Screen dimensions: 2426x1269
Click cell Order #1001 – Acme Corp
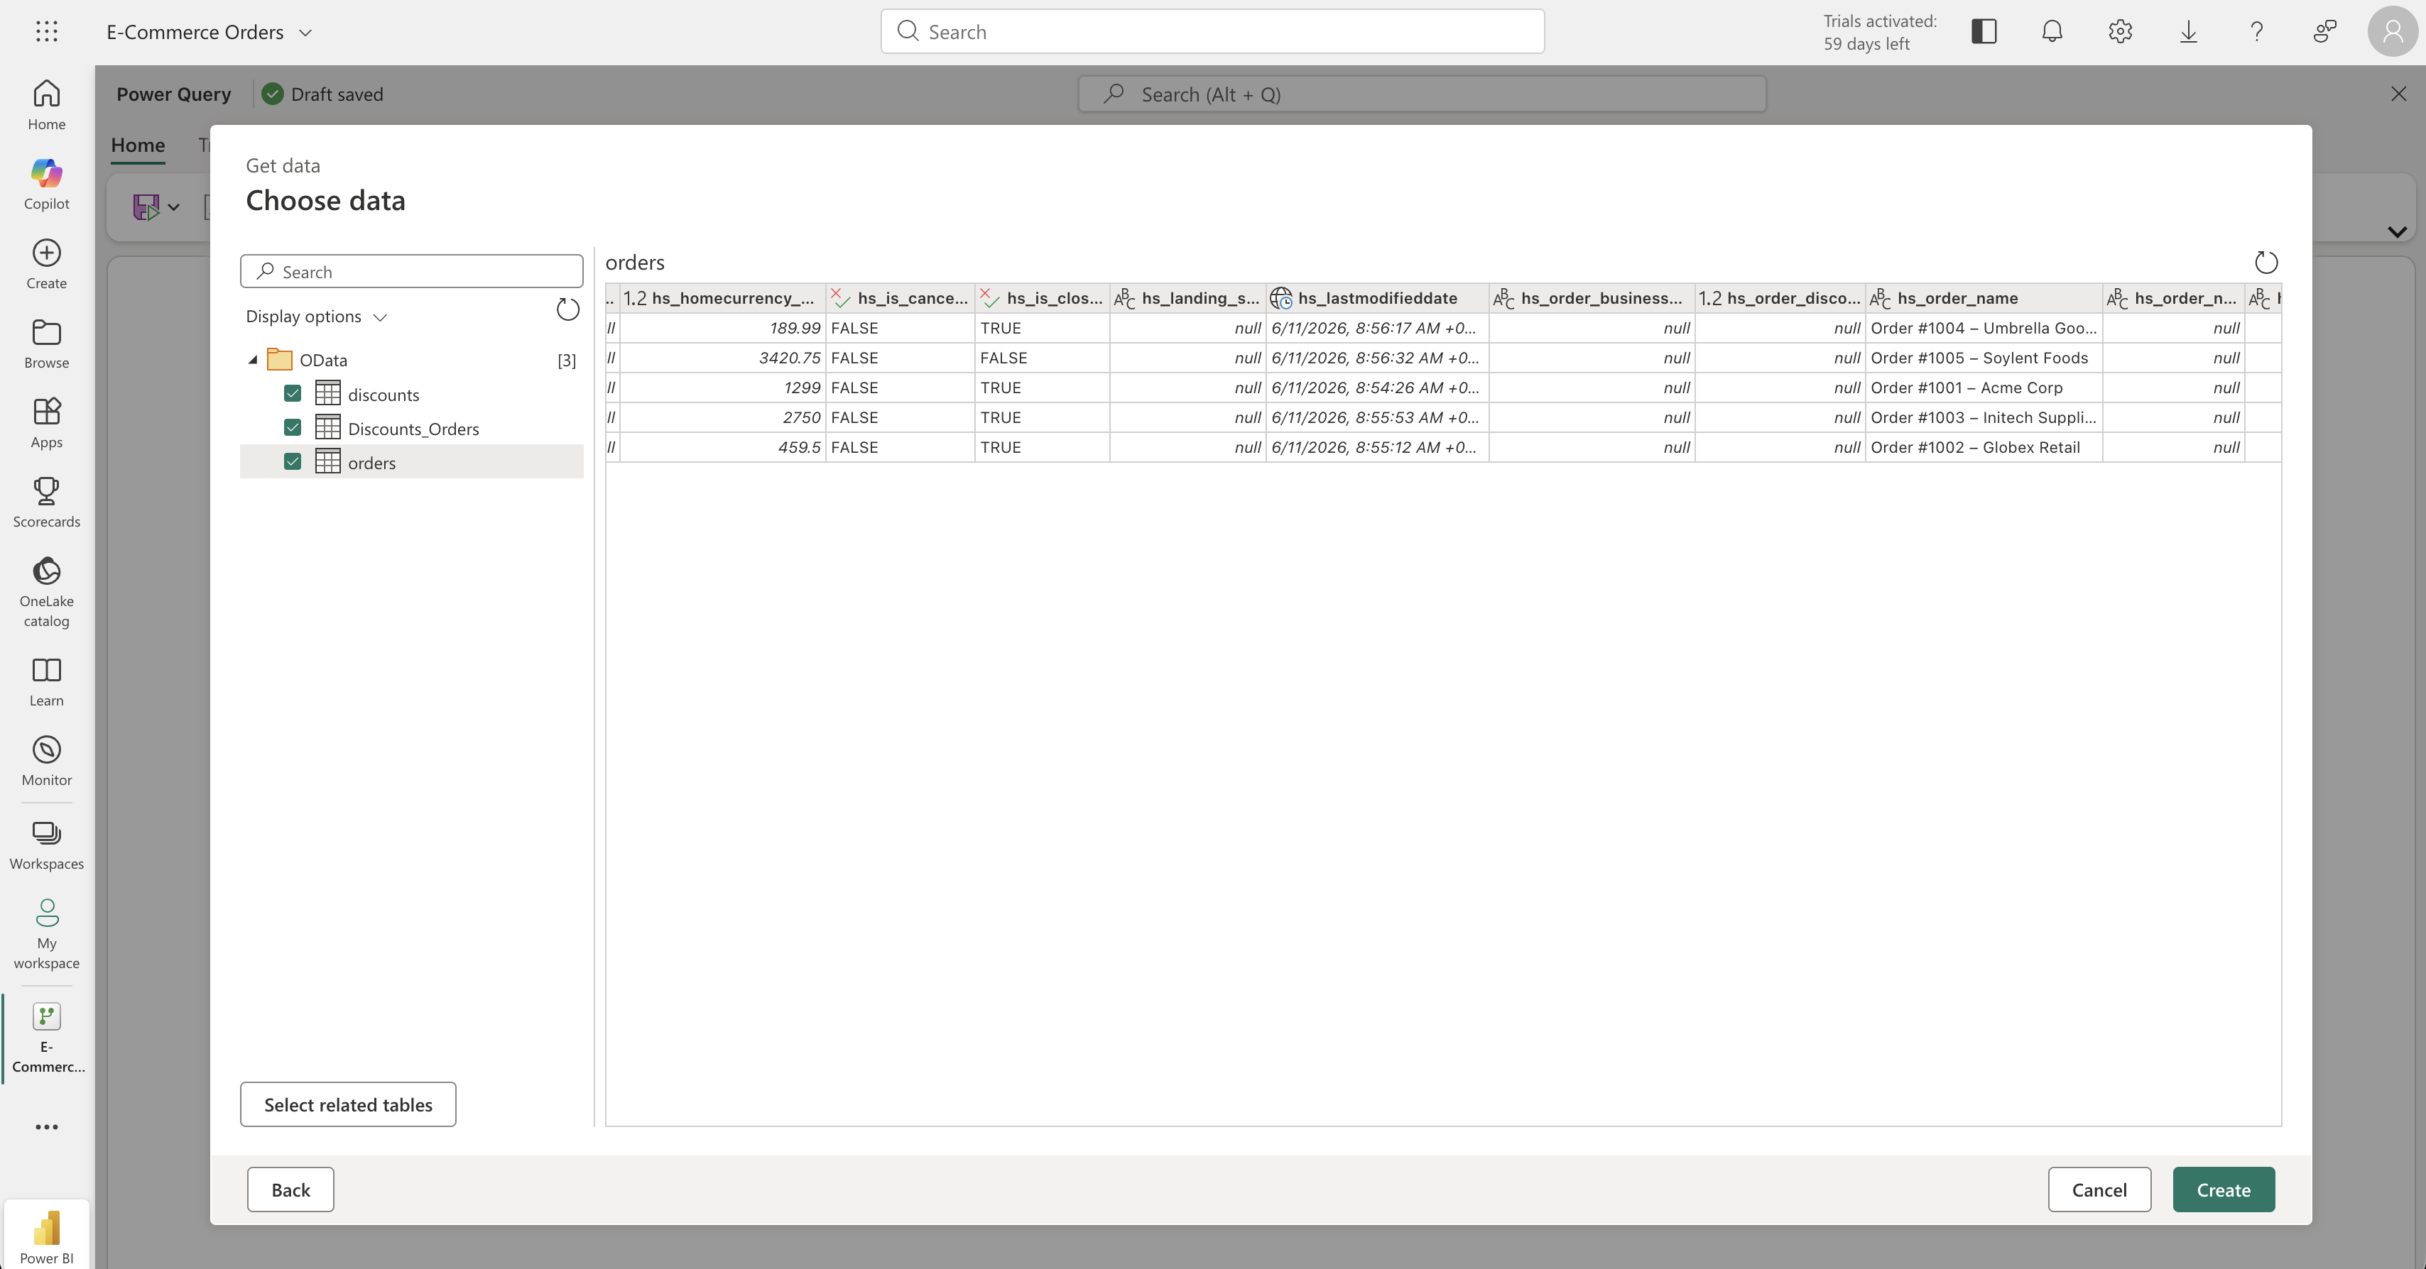[x=1984, y=388]
